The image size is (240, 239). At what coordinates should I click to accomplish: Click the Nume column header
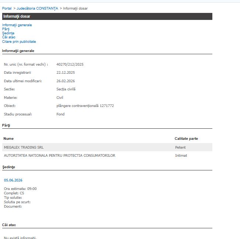(x=8, y=139)
